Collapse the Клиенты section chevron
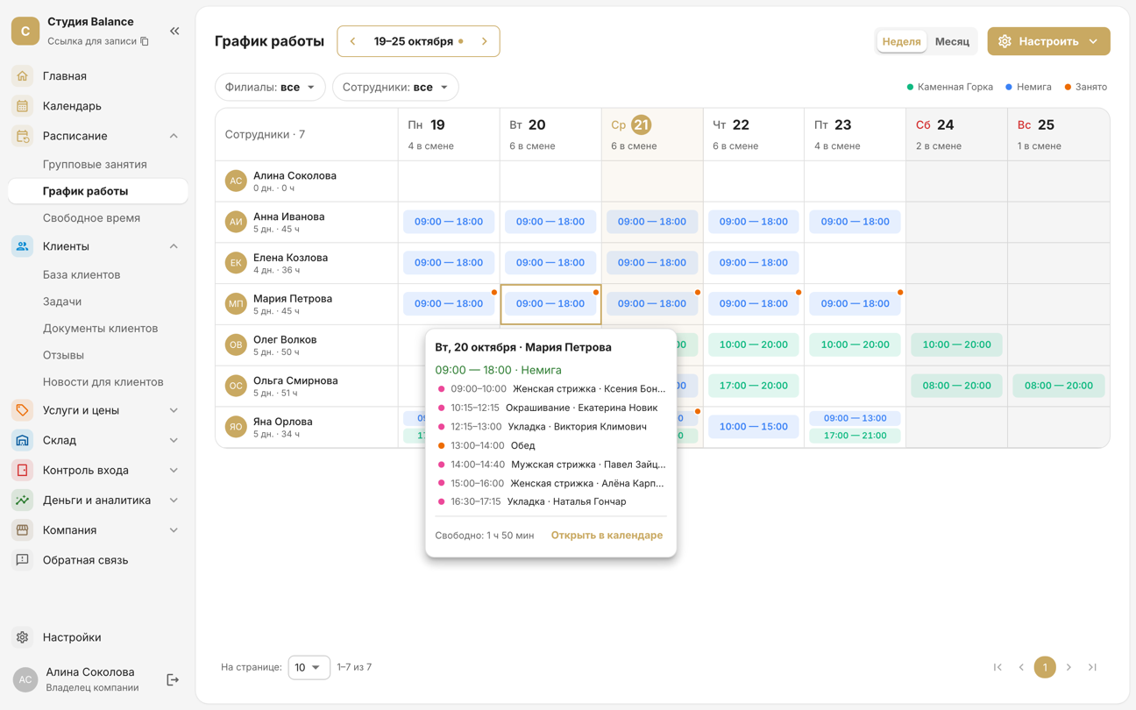1136x710 pixels. [174, 246]
